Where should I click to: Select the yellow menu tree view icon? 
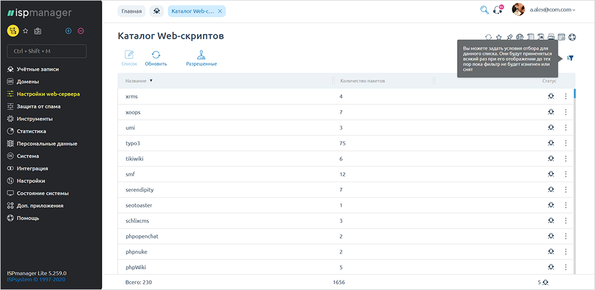[13, 31]
